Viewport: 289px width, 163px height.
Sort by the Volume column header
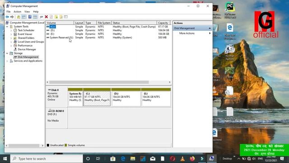click(x=60, y=23)
